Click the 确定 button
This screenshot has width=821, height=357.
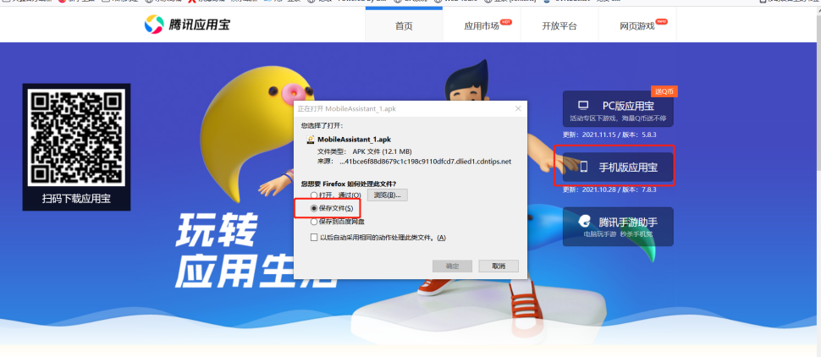452,266
